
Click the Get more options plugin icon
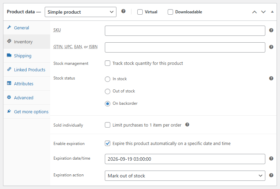pyautogui.click(x=9, y=111)
